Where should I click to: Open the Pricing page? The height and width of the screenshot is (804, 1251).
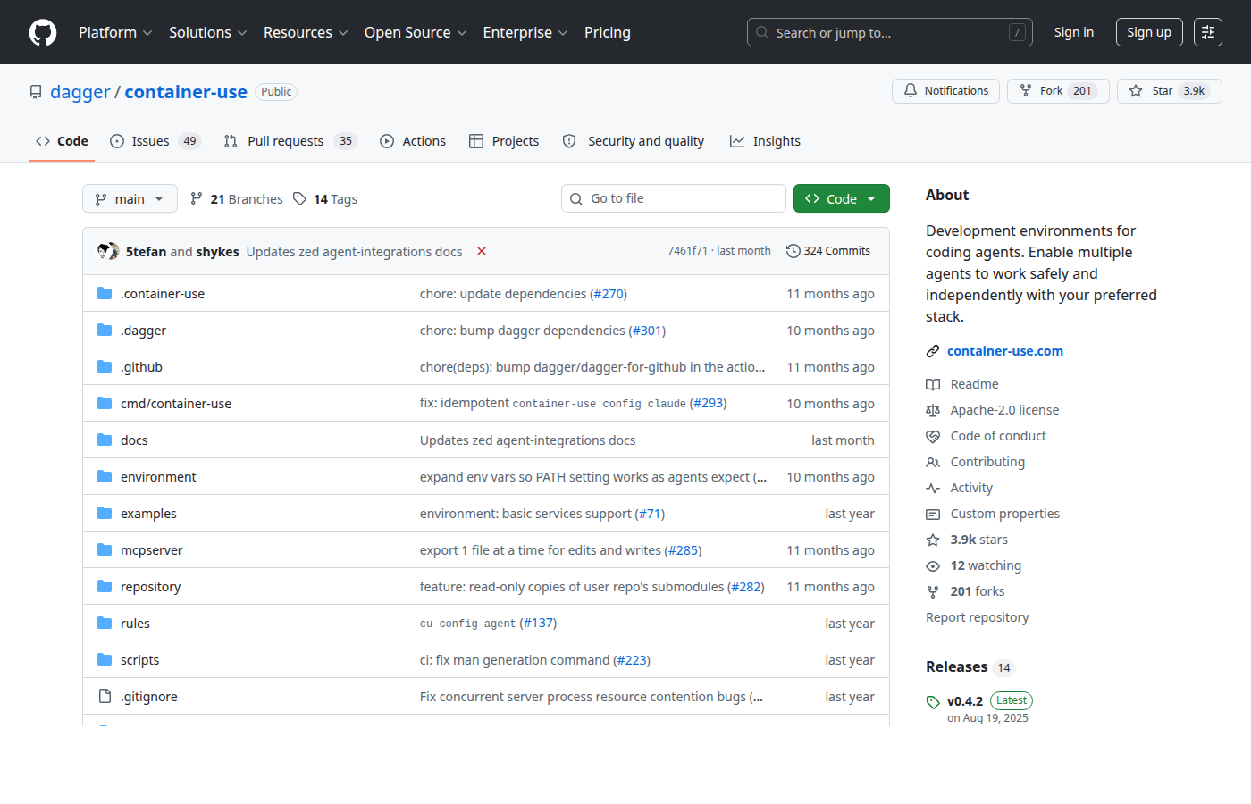(608, 32)
